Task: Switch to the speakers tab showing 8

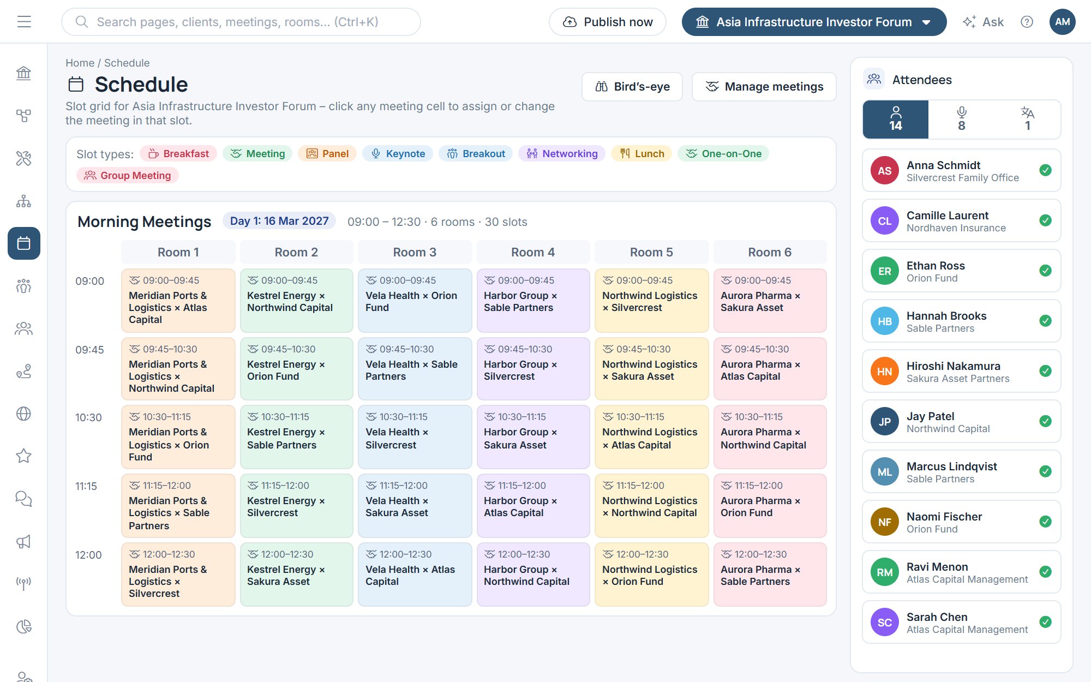Action: [961, 119]
